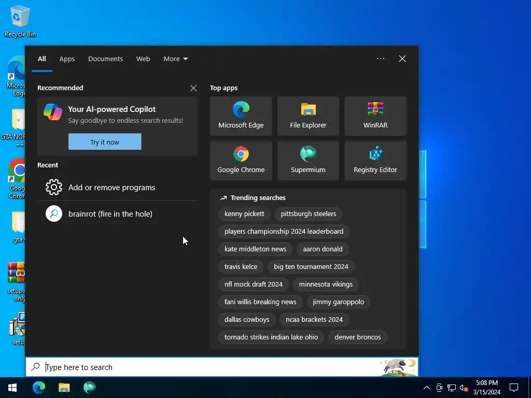Search minnesota vikings trend

point(326,284)
